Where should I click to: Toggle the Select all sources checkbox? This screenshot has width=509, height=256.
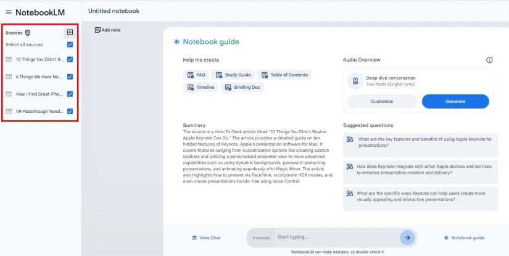[70, 44]
